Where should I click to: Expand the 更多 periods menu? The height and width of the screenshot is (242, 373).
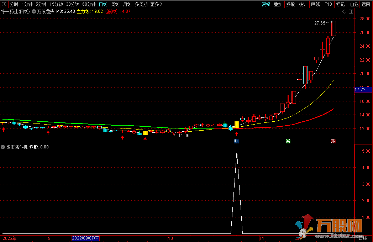[157, 4]
